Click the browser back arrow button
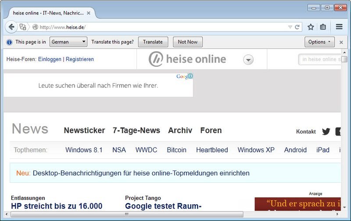The image size is (351, 221). click(11, 27)
